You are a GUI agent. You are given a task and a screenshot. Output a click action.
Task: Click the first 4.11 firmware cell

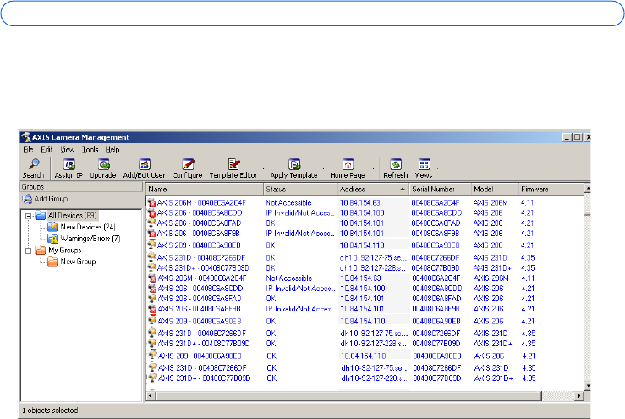pyautogui.click(x=527, y=202)
